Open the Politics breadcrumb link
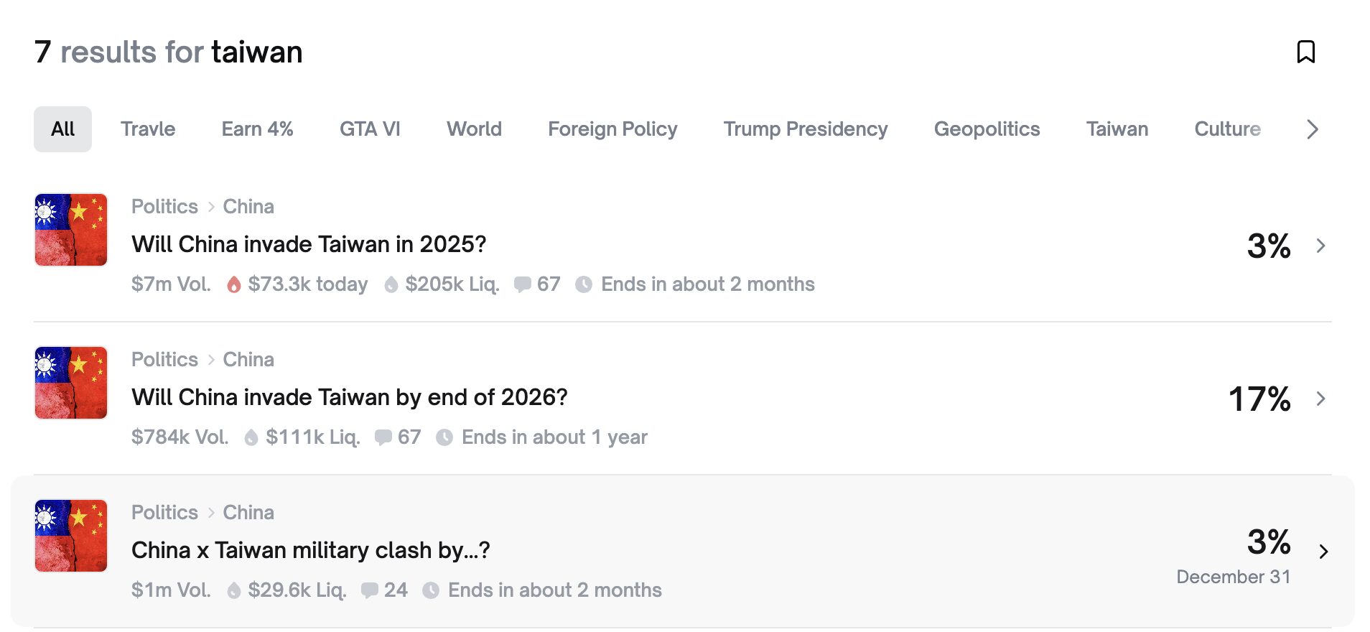Screen dimensions: 1370x632 point(164,207)
